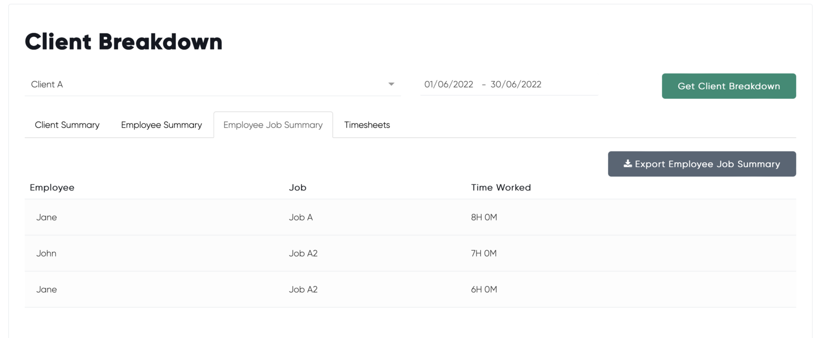
Task: Select the Employee Job Summary tab
Action: click(273, 125)
